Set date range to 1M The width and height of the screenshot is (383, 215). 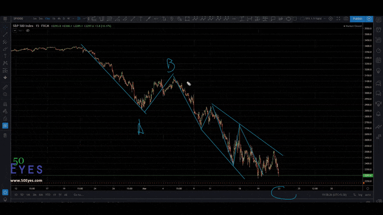[28, 195]
